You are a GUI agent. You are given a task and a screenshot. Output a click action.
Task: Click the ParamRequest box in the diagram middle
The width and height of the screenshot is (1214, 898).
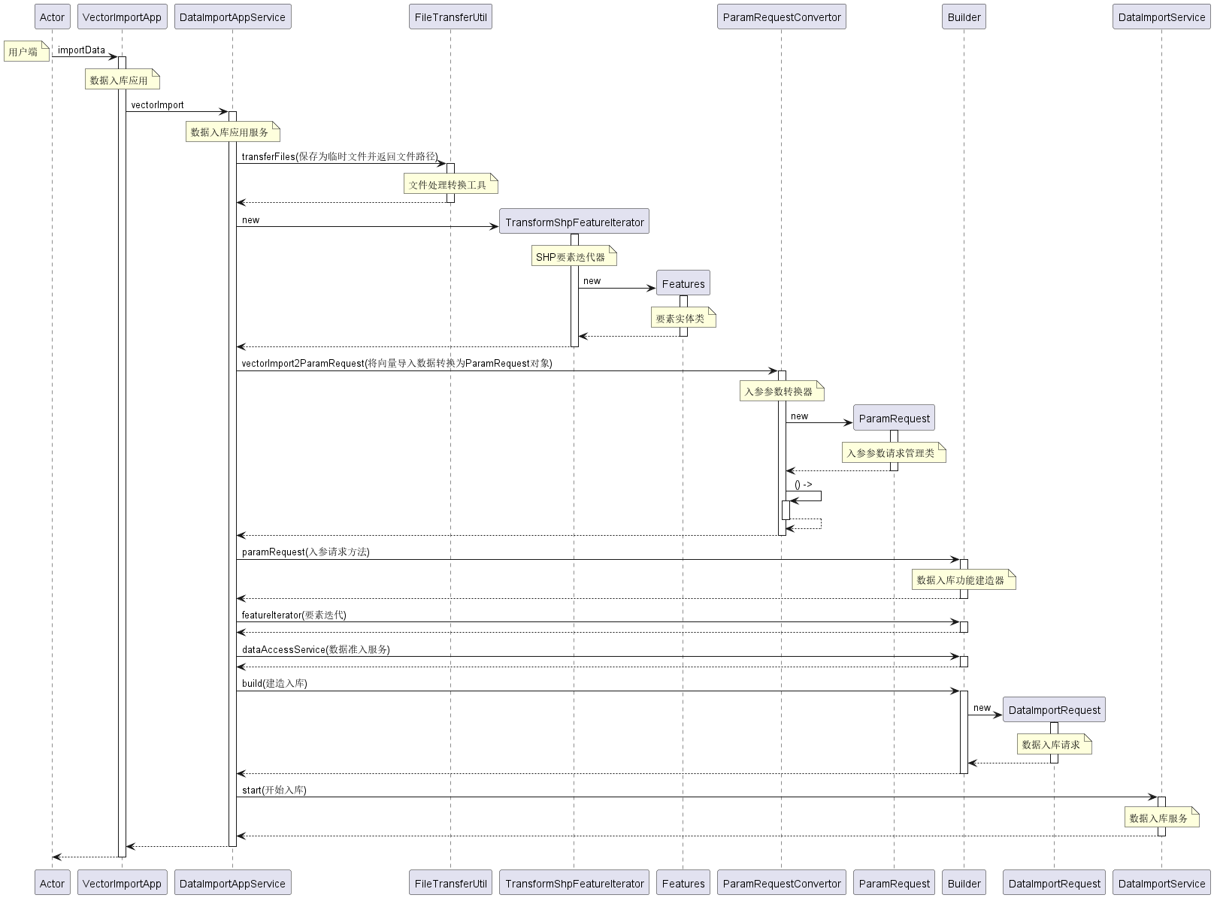(x=894, y=418)
